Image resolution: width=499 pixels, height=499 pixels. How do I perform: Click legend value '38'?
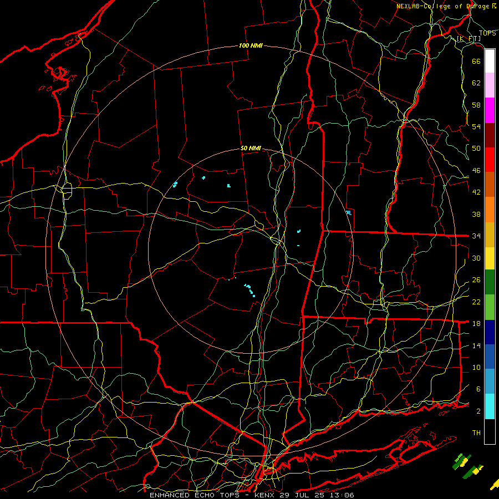coord(476,214)
